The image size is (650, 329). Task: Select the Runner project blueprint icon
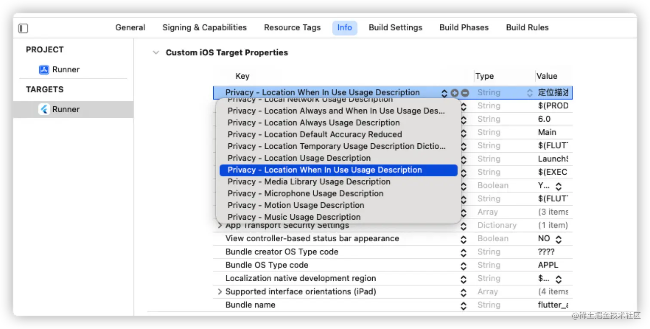pos(44,70)
